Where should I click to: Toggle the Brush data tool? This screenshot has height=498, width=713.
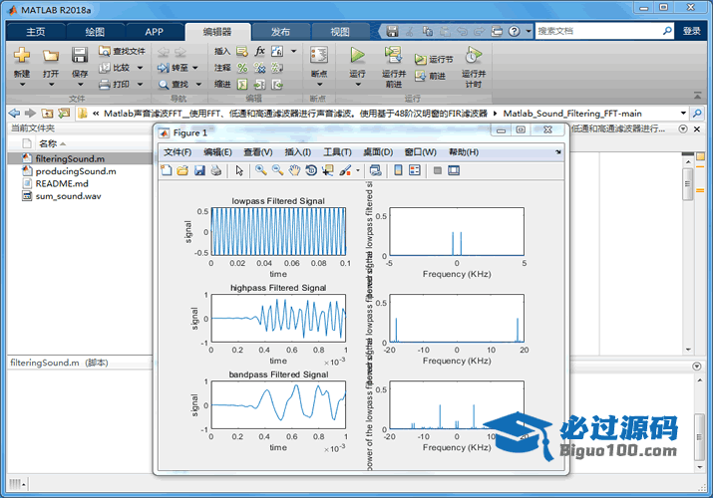[x=345, y=170]
